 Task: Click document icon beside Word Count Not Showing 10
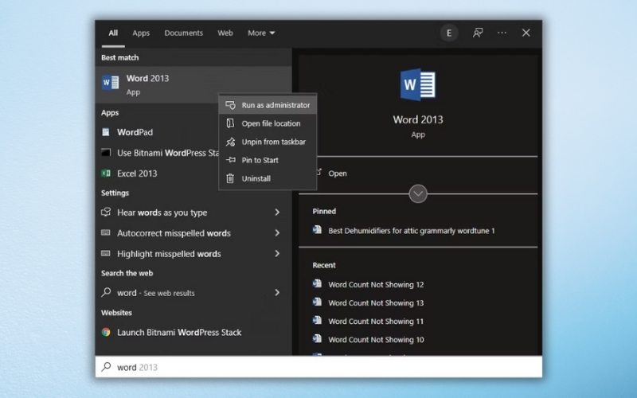(x=317, y=339)
